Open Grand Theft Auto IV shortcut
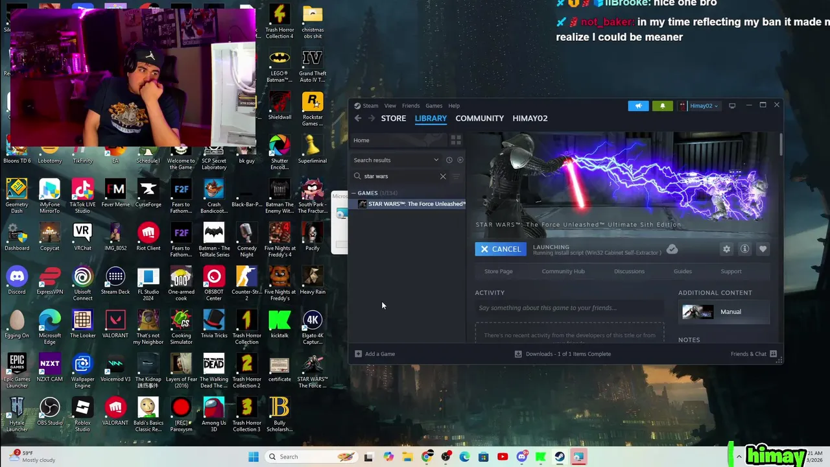830x467 pixels. coord(313,66)
